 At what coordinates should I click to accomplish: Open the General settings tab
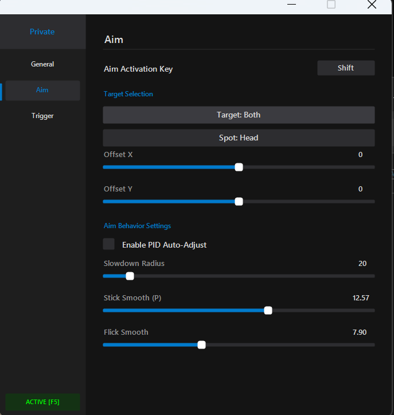click(42, 64)
